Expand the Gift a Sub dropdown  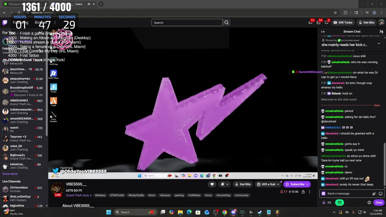tap(278, 184)
